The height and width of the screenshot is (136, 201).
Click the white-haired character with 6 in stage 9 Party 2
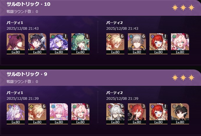(115, 114)
